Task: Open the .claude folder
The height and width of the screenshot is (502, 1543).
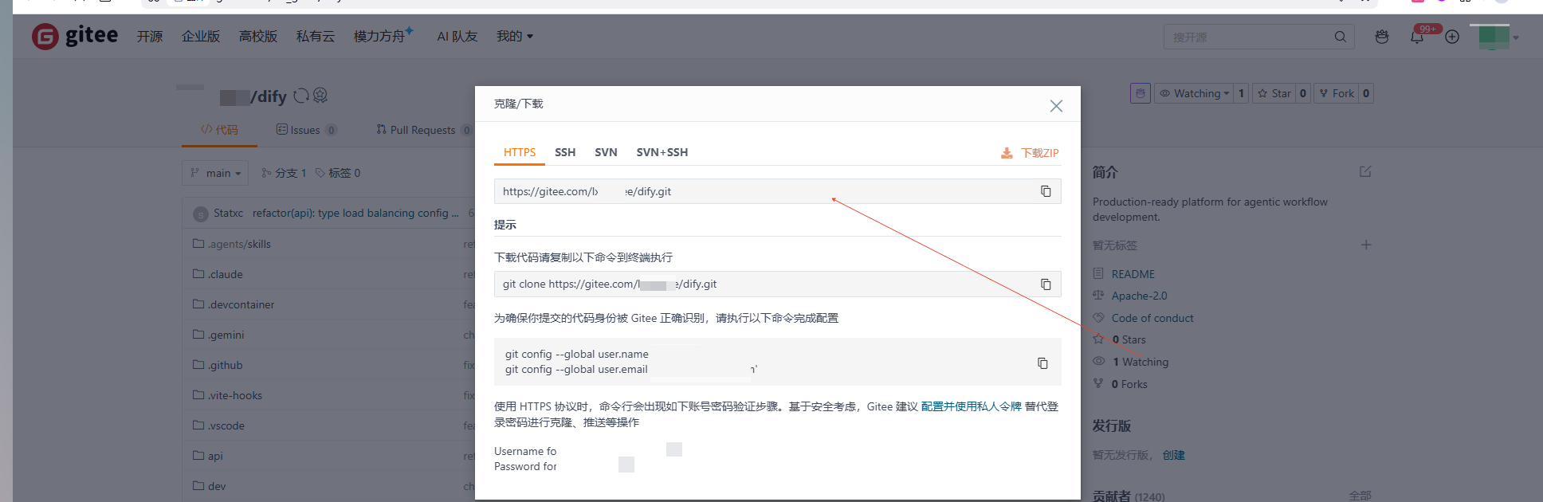Action: 218,274
